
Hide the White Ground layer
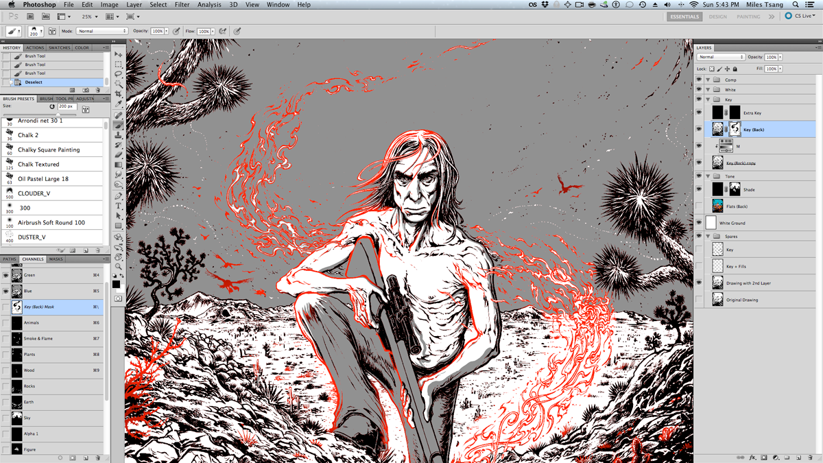point(699,223)
